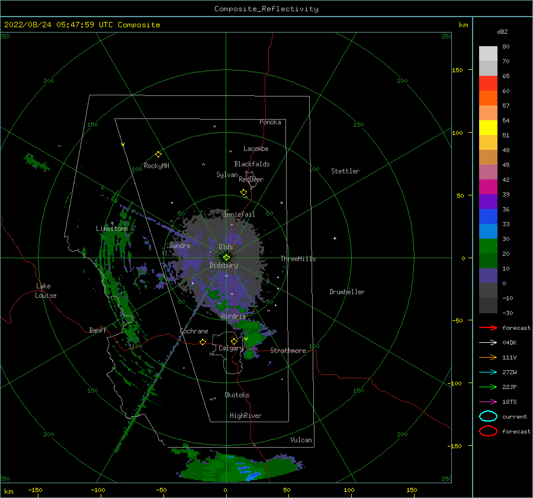Click the yellow diamond marker above RockyMH

click(158, 155)
